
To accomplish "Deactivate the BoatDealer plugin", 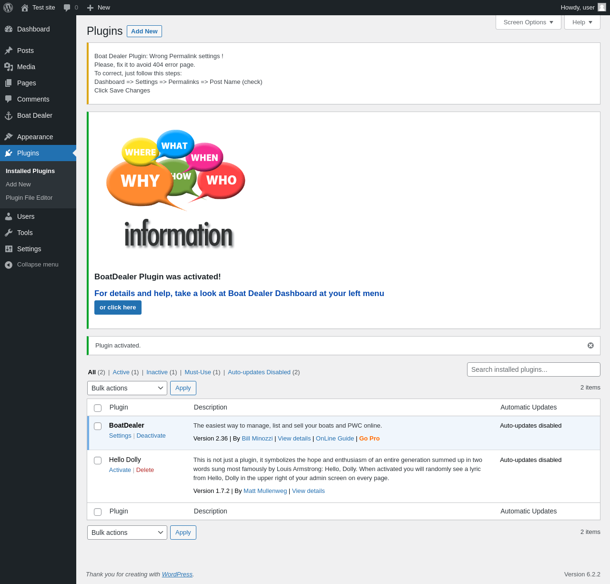I will [x=151, y=436].
